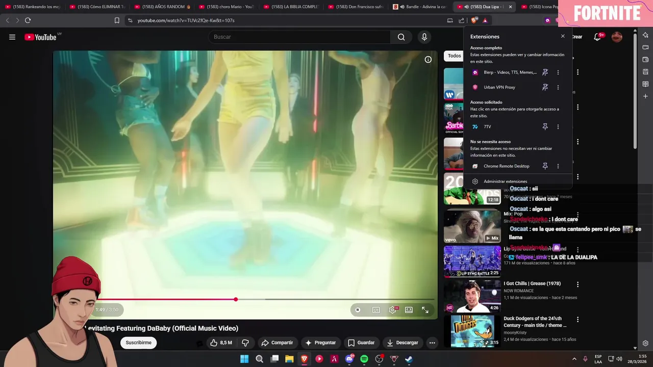Add item to Brave sidebar with plus

click(x=645, y=96)
